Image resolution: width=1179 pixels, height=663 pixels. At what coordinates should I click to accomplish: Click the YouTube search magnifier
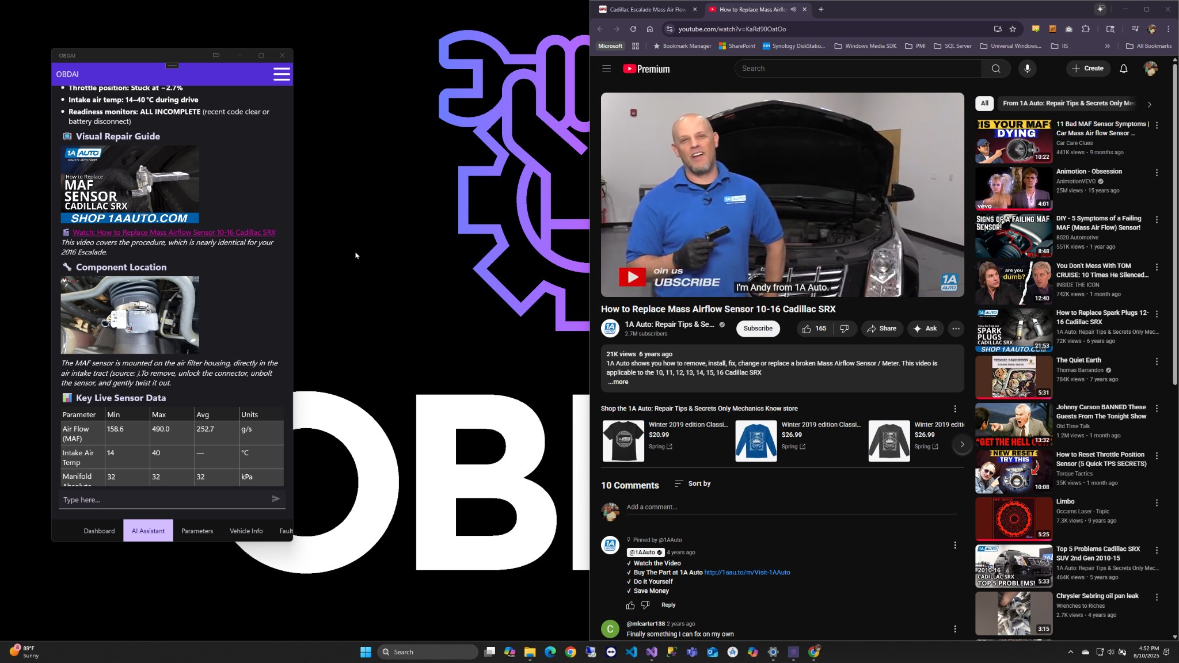click(995, 68)
